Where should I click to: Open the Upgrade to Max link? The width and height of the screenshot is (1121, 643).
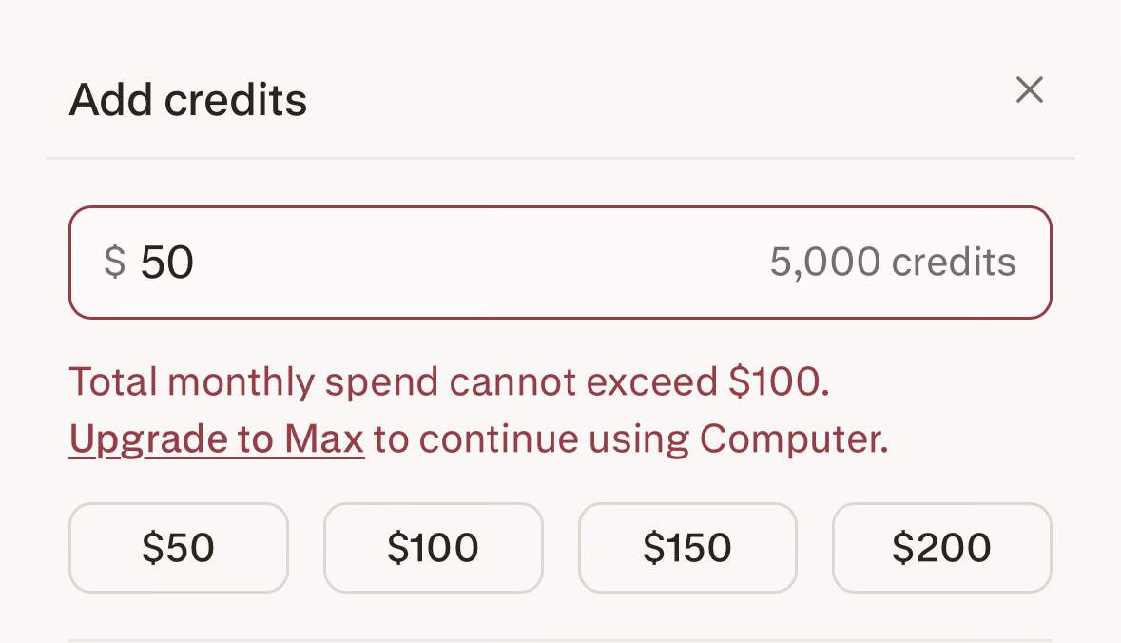click(217, 439)
